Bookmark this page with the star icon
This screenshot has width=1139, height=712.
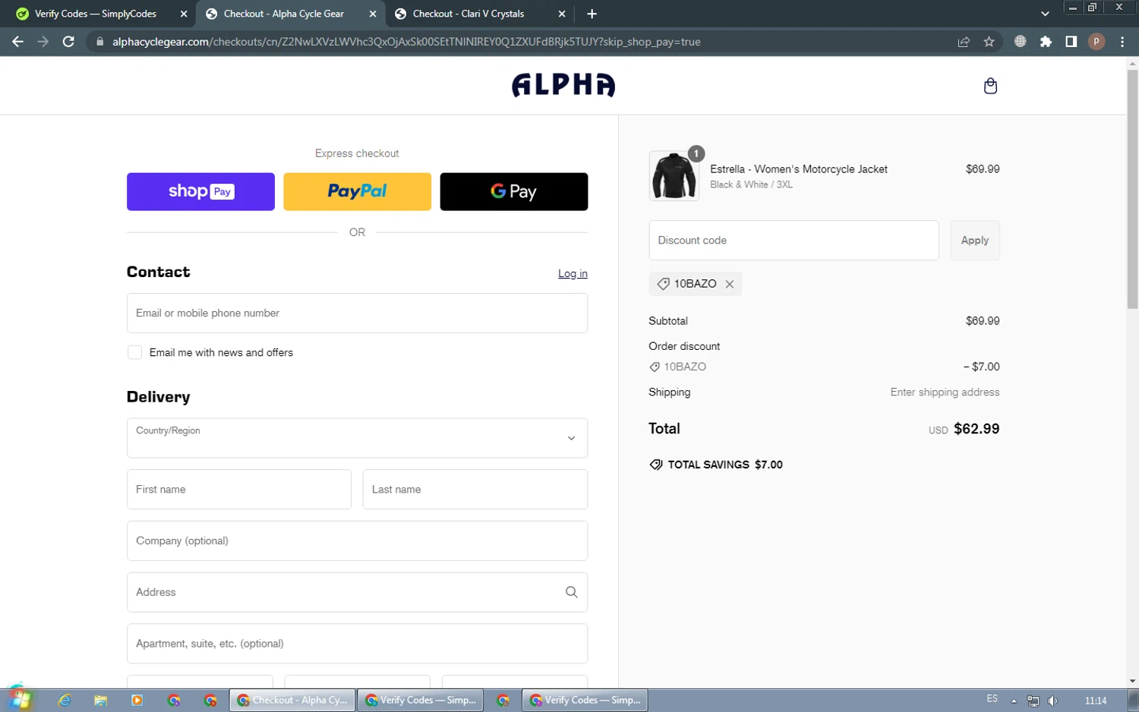[989, 42]
